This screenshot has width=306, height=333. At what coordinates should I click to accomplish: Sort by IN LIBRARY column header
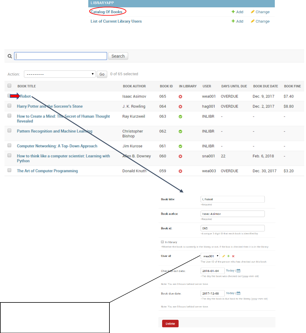pos(188,86)
